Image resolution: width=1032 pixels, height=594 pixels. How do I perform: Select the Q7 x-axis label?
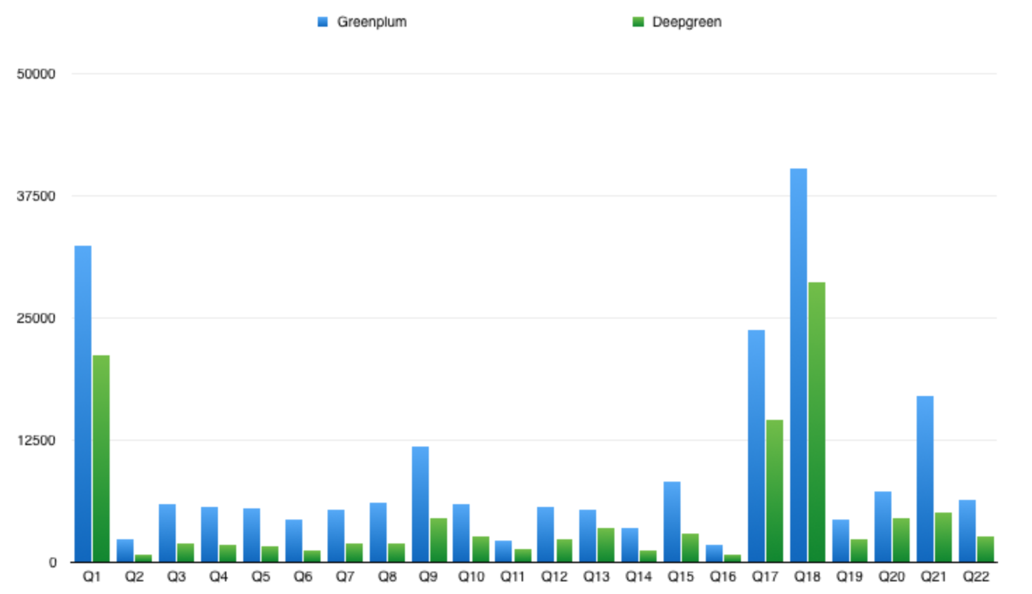345,576
